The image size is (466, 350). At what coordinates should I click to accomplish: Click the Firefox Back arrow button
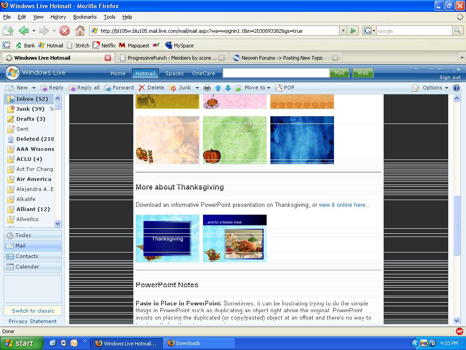click(24, 31)
